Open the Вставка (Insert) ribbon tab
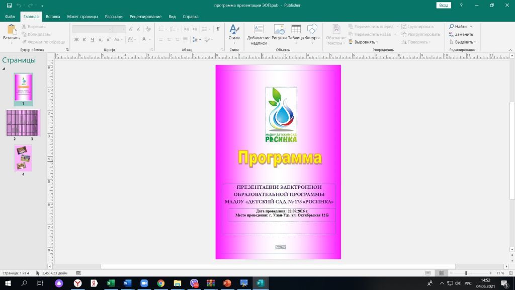 point(53,17)
